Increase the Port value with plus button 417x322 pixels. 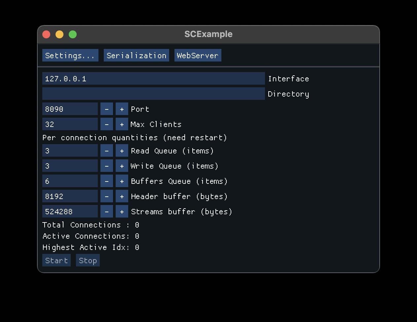122,109
